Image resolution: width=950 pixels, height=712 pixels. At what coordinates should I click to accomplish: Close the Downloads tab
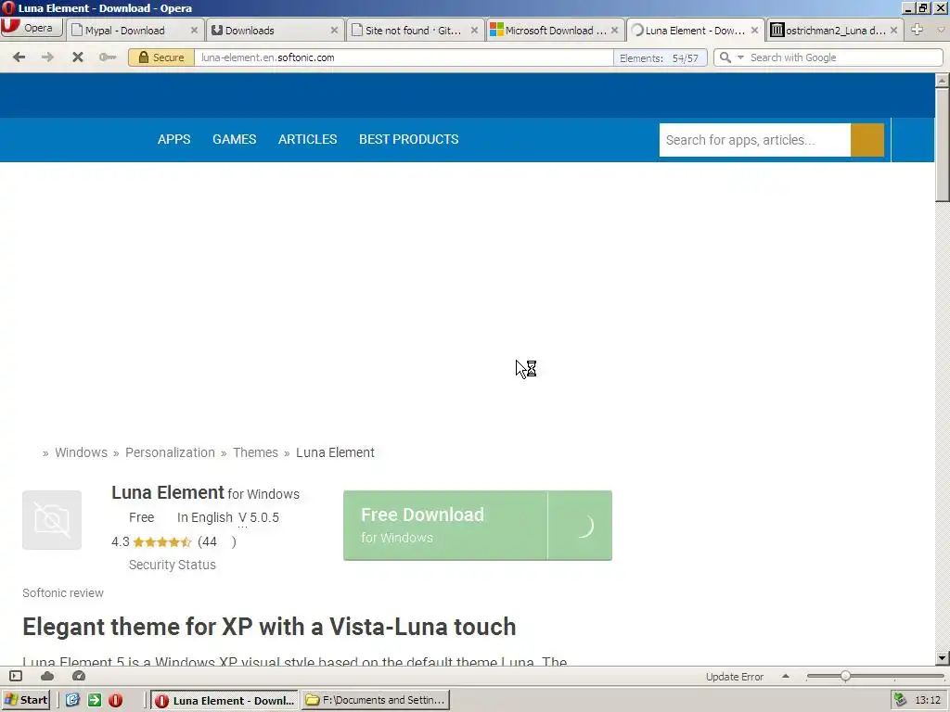(334, 31)
